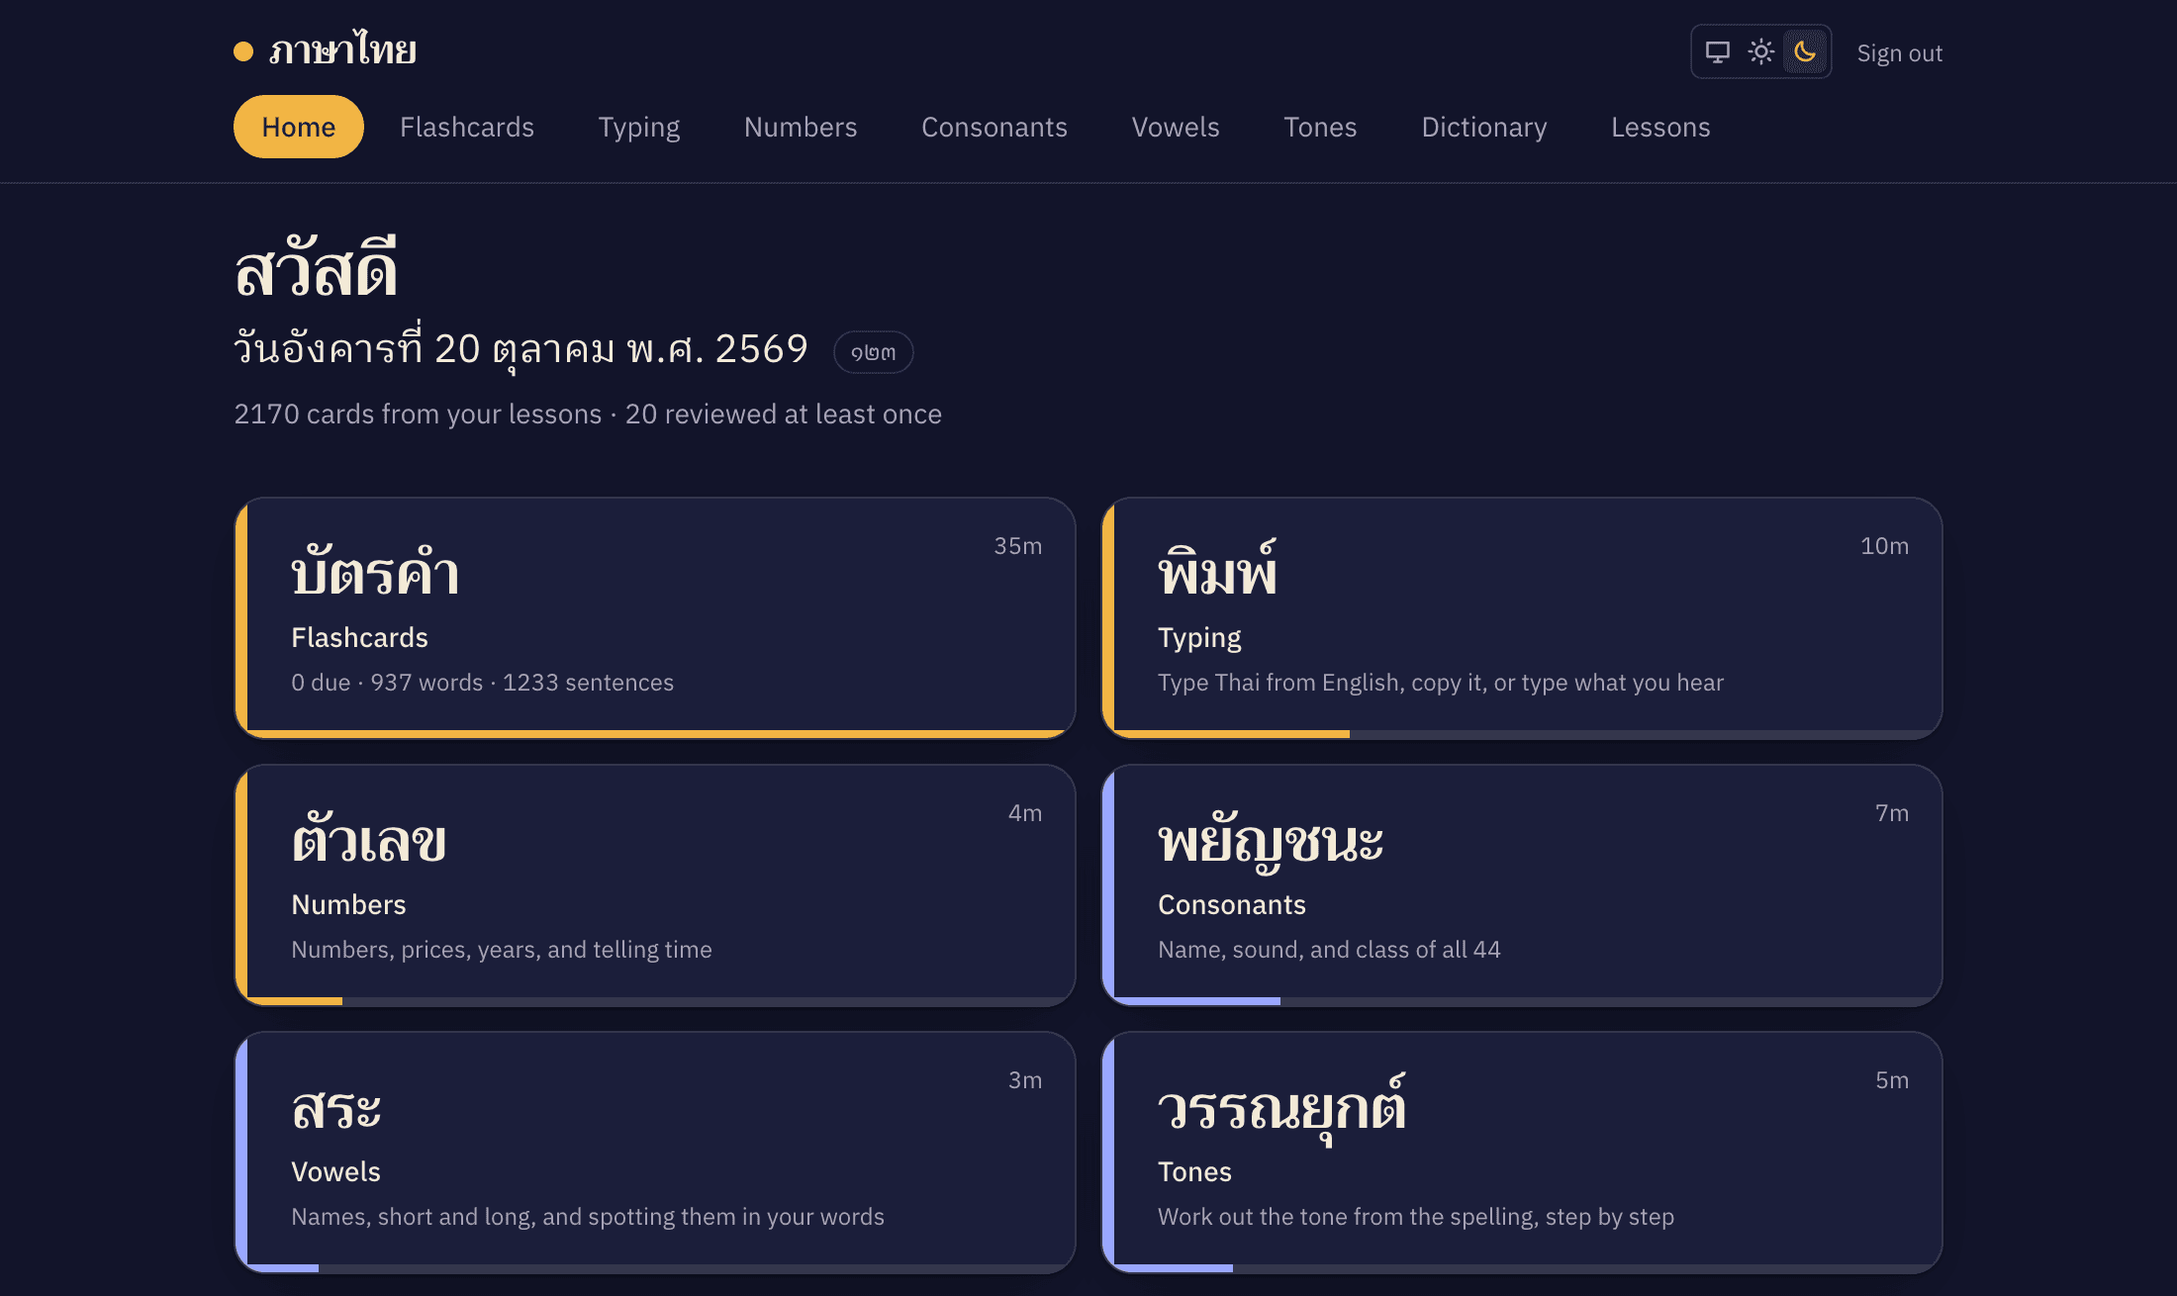Open the สระ Vowels card
2177x1296 pixels.
coord(655,1153)
